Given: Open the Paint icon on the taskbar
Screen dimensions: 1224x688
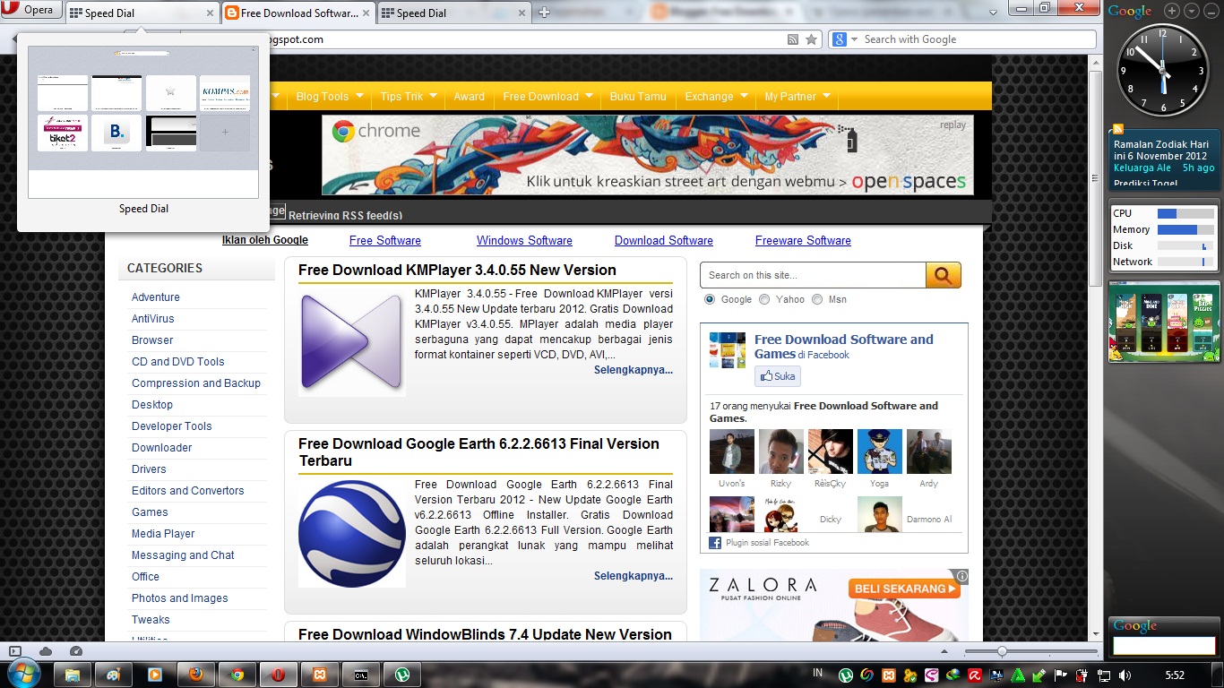Looking at the screenshot, I should tap(114, 675).
